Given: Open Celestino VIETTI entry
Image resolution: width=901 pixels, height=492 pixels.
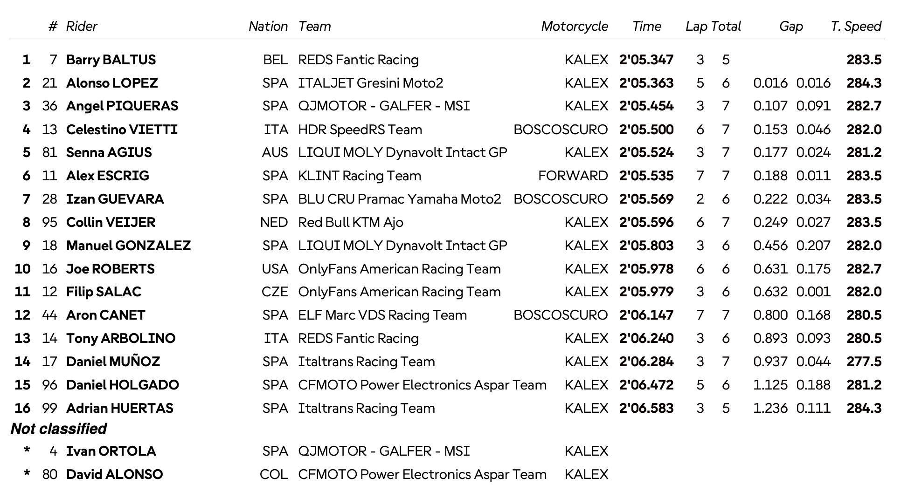Looking at the screenshot, I should pos(122,130).
